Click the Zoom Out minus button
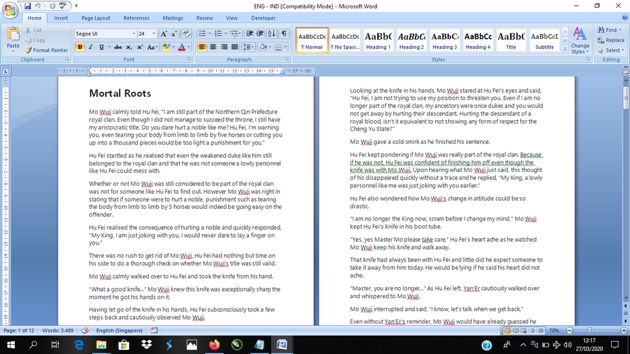Screen dimensions: 630x354 coord(570,330)
